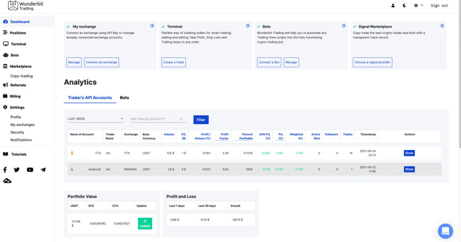Click the green Update portfolio button

[x=145, y=224]
